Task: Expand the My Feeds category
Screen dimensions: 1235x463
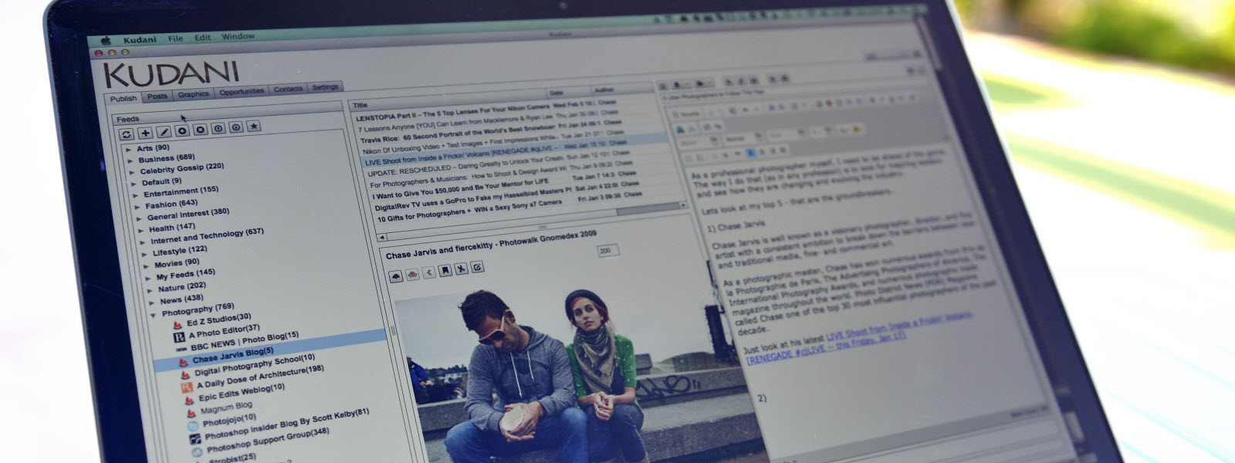Action: (x=148, y=278)
